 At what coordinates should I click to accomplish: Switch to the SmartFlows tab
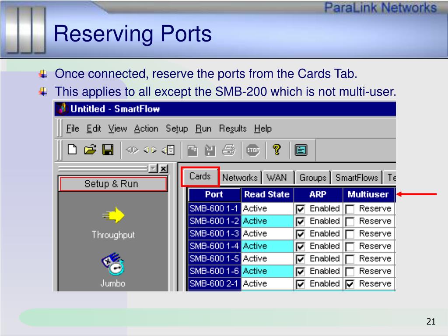[357, 178]
